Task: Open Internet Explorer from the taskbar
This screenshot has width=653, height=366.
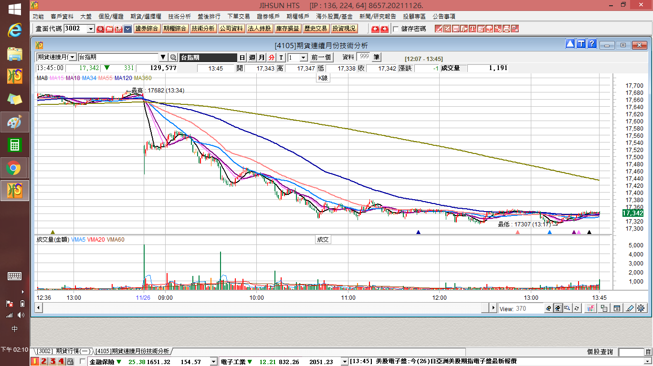Action: pos(15,31)
